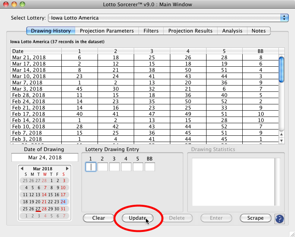Image resolution: width=295 pixels, height=237 pixels.
Task: Pick March 21 in the calendar
Action: point(44,202)
